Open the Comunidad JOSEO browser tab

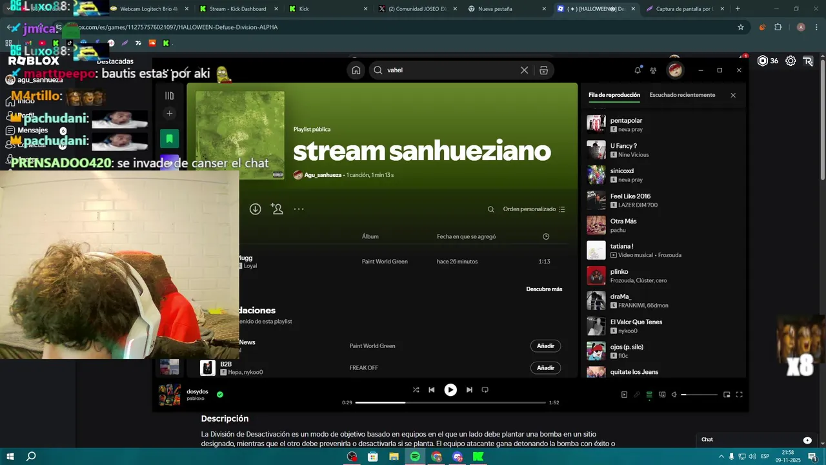pos(418,9)
